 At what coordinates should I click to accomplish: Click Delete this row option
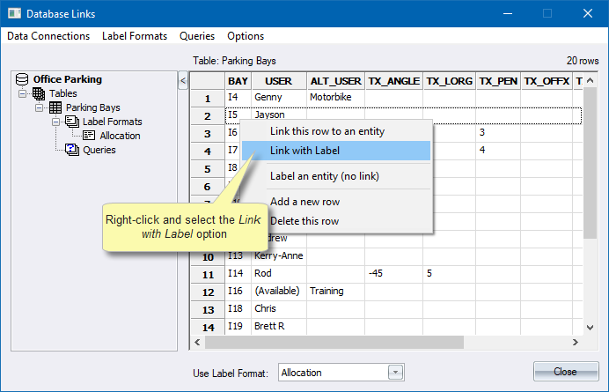pyautogui.click(x=304, y=221)
